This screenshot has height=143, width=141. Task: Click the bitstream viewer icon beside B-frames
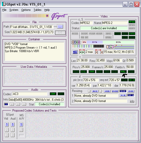[x=75, y=52]
